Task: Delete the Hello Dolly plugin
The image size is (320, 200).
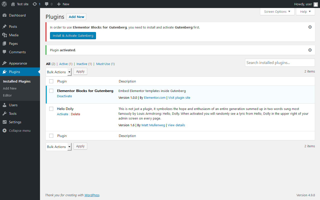Action: (75, 114)
